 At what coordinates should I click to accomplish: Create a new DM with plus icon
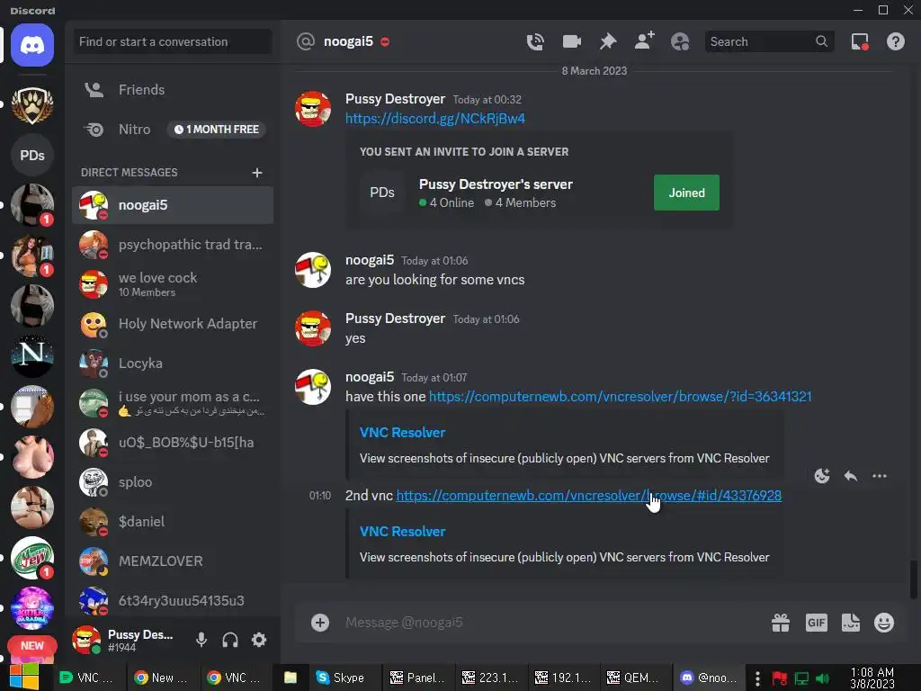256,173
